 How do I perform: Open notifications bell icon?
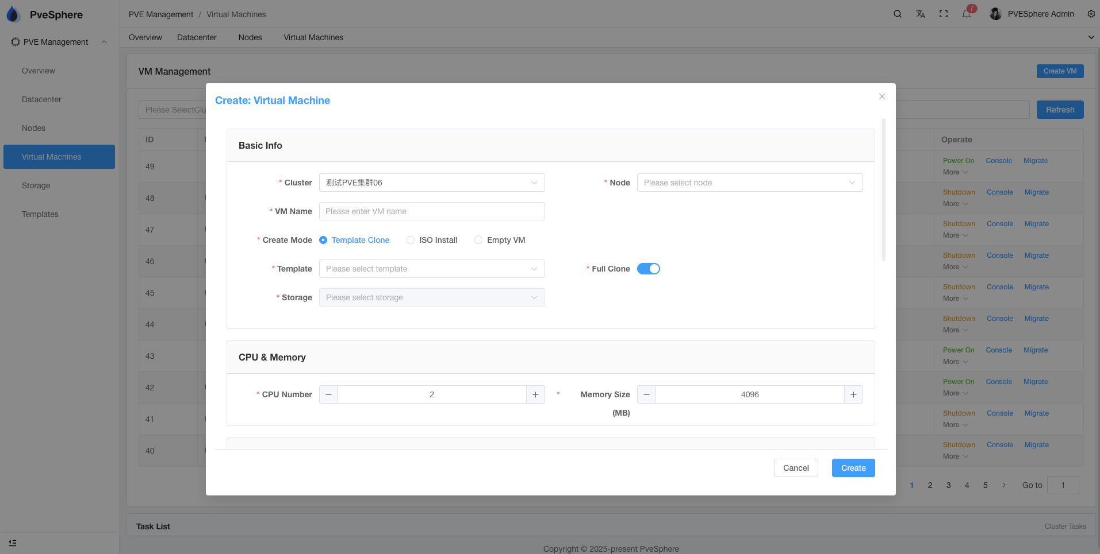[967, 14]
